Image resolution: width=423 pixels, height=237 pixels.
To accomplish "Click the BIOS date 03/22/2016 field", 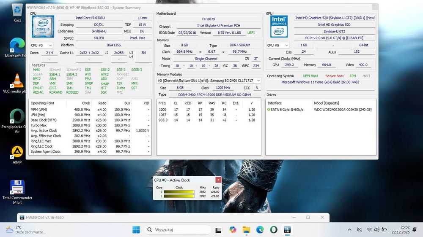I will 187,33.
